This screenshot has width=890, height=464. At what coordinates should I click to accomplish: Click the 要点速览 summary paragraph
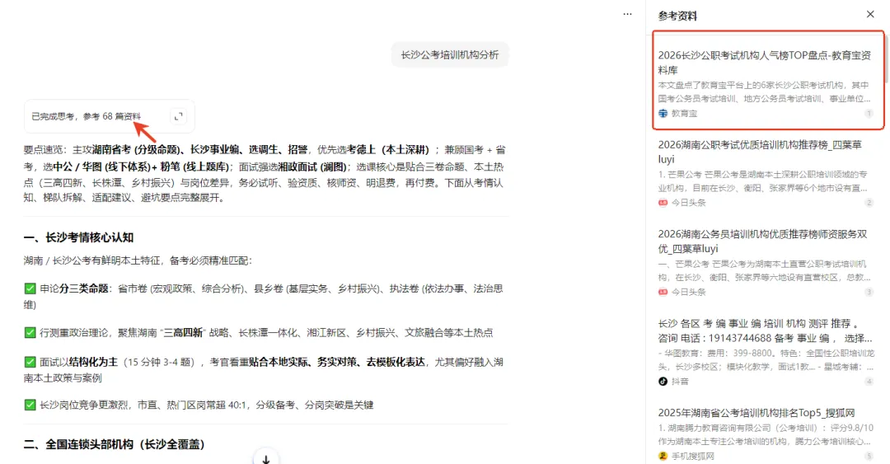point(265,174)
